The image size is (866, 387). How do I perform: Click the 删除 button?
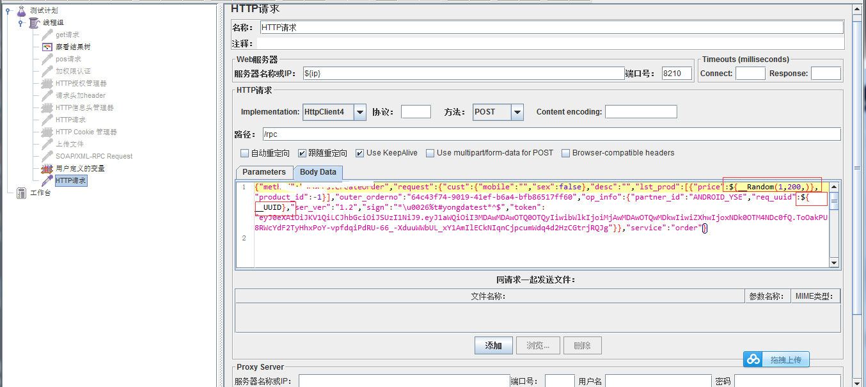[582, 345]
